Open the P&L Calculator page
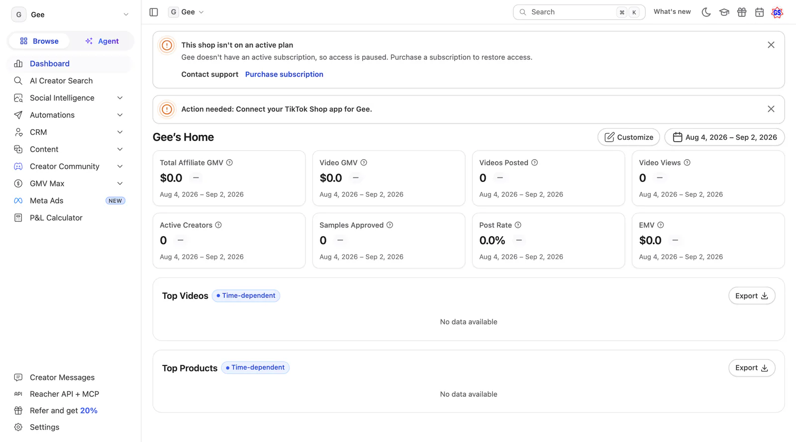This screenshot has width=796, height=442. tap(70, 218)
